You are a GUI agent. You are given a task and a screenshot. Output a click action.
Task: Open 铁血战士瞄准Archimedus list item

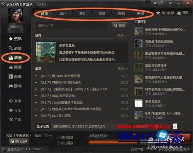[x=71, y=109]
